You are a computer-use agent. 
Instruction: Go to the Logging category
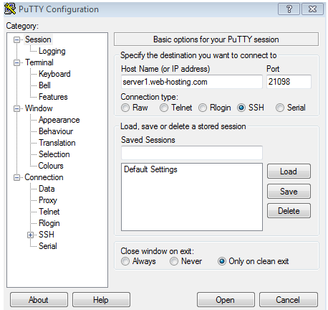pos(52,51)
